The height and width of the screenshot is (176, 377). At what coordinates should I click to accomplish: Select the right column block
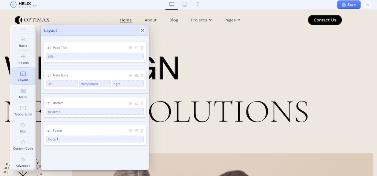point(128,84)
